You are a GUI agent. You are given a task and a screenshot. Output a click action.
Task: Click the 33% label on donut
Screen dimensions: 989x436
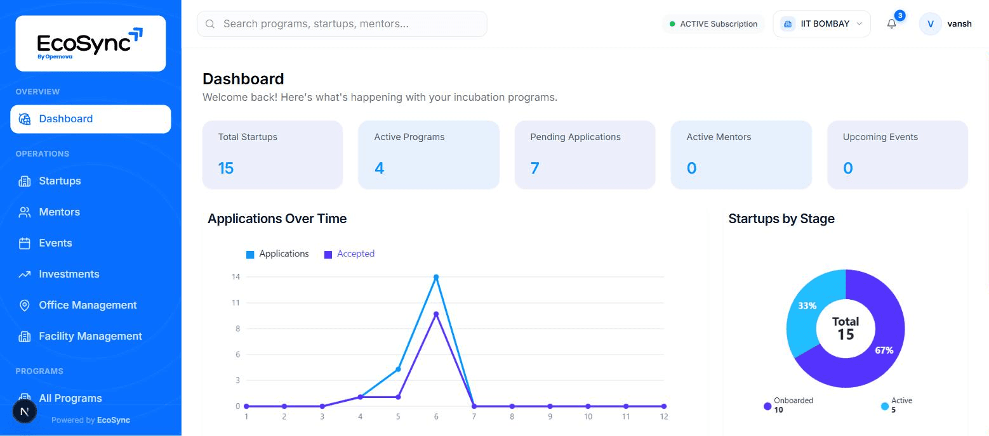[807, 305]
